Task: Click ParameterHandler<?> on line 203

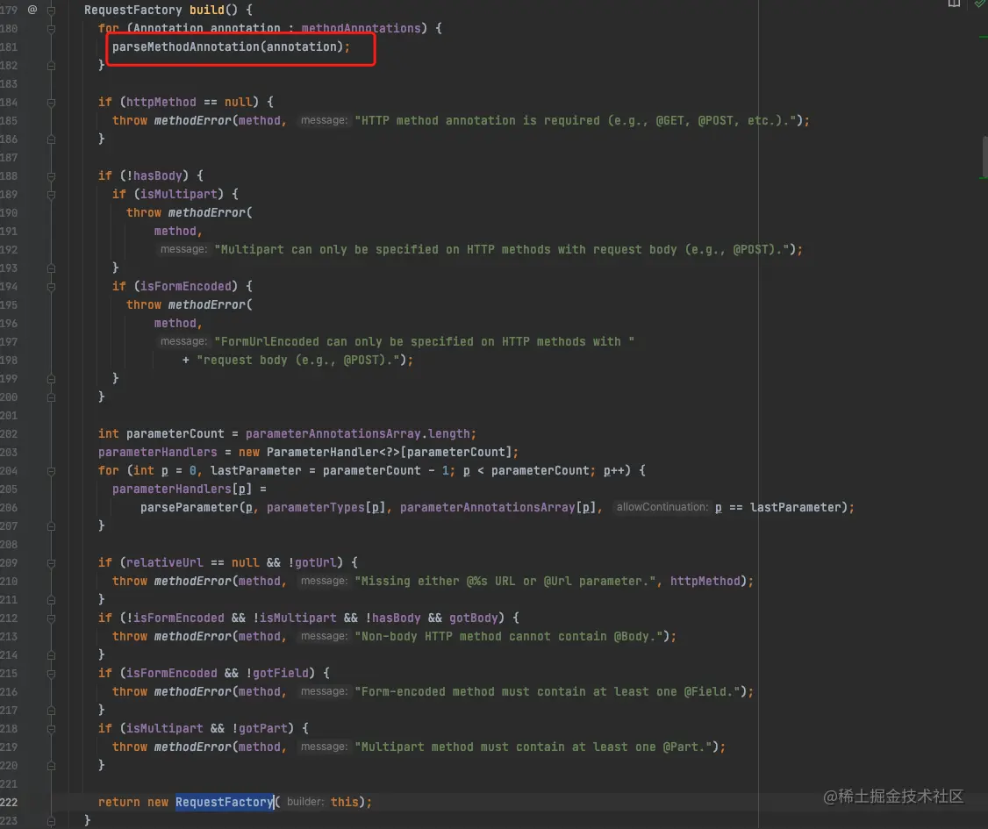Action: click(x=333, y=453)
